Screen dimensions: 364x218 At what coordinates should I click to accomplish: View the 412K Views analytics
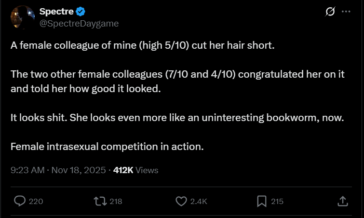coord(135,170)
